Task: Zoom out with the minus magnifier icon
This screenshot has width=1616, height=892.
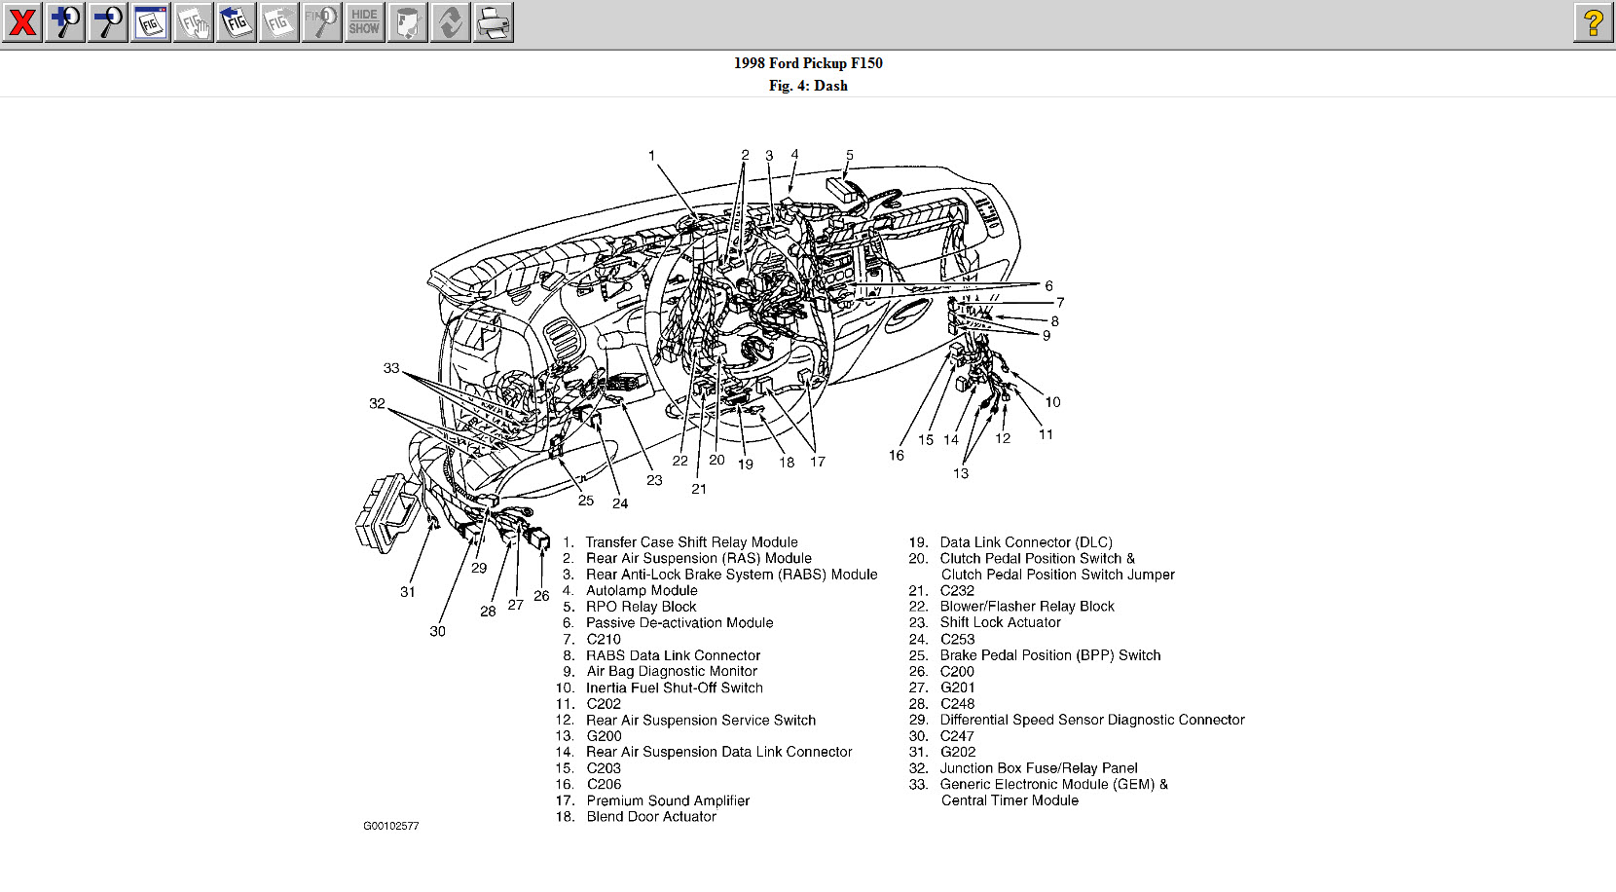Action: tap(108, 22)
